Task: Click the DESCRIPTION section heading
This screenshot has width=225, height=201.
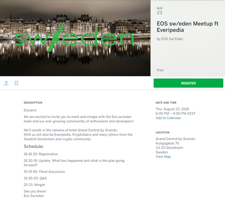Action: coord(33,103)
